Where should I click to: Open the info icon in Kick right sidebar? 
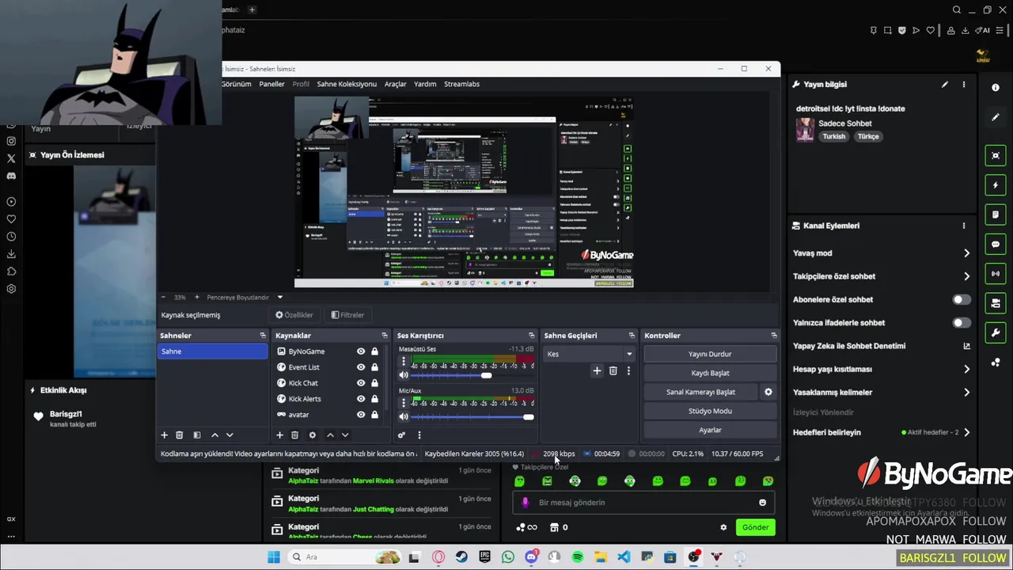pos(996,87)
